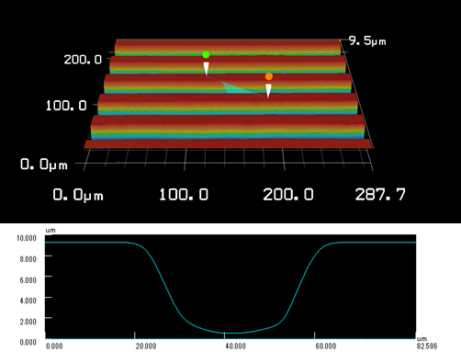Viewport: 461px width, 352px height.
Task: Click the 9.5µm height label
Action: tap(367, 40)
